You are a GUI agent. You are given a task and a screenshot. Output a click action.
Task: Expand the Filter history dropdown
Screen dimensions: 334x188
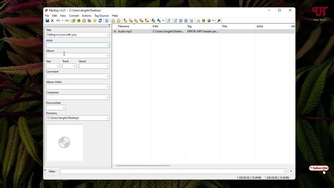[x=284, y=171]
